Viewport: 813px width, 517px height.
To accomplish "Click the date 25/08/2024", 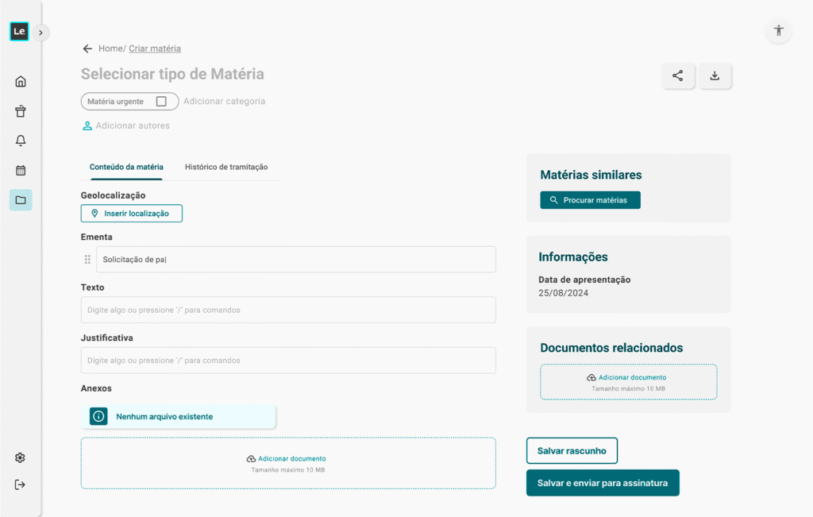I will point(563,293).
